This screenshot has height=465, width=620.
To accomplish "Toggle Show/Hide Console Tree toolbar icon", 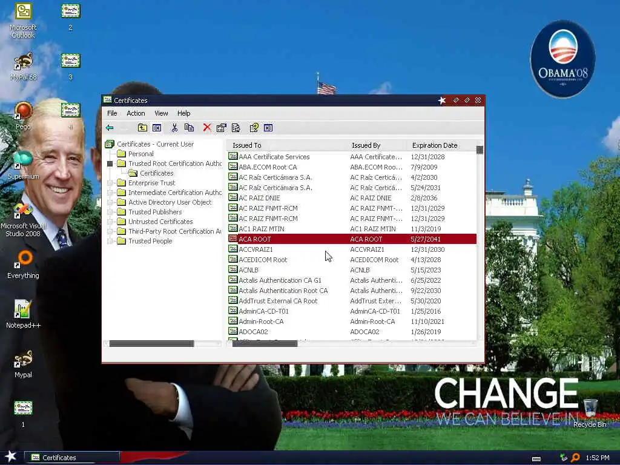I will click(157, 128).
